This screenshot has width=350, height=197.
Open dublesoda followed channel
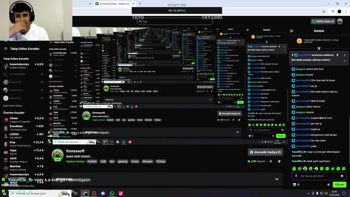pos(23,90)
